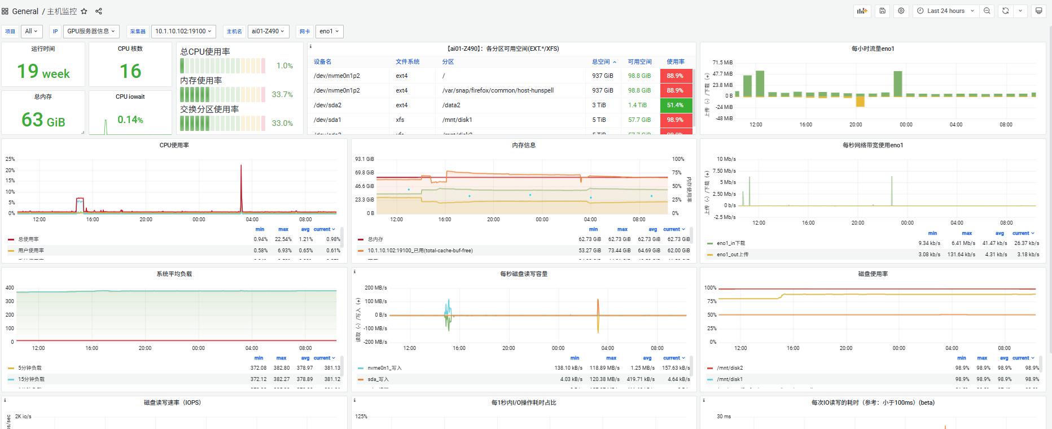Open the 每小时流量eno1 panel title menu
The width and height of the screenshot is (1052, 429).
click(x=873, y=49)
